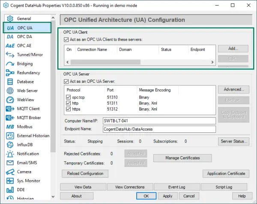
Task: Open External Historian clock icon
Action: coord(10,136)
